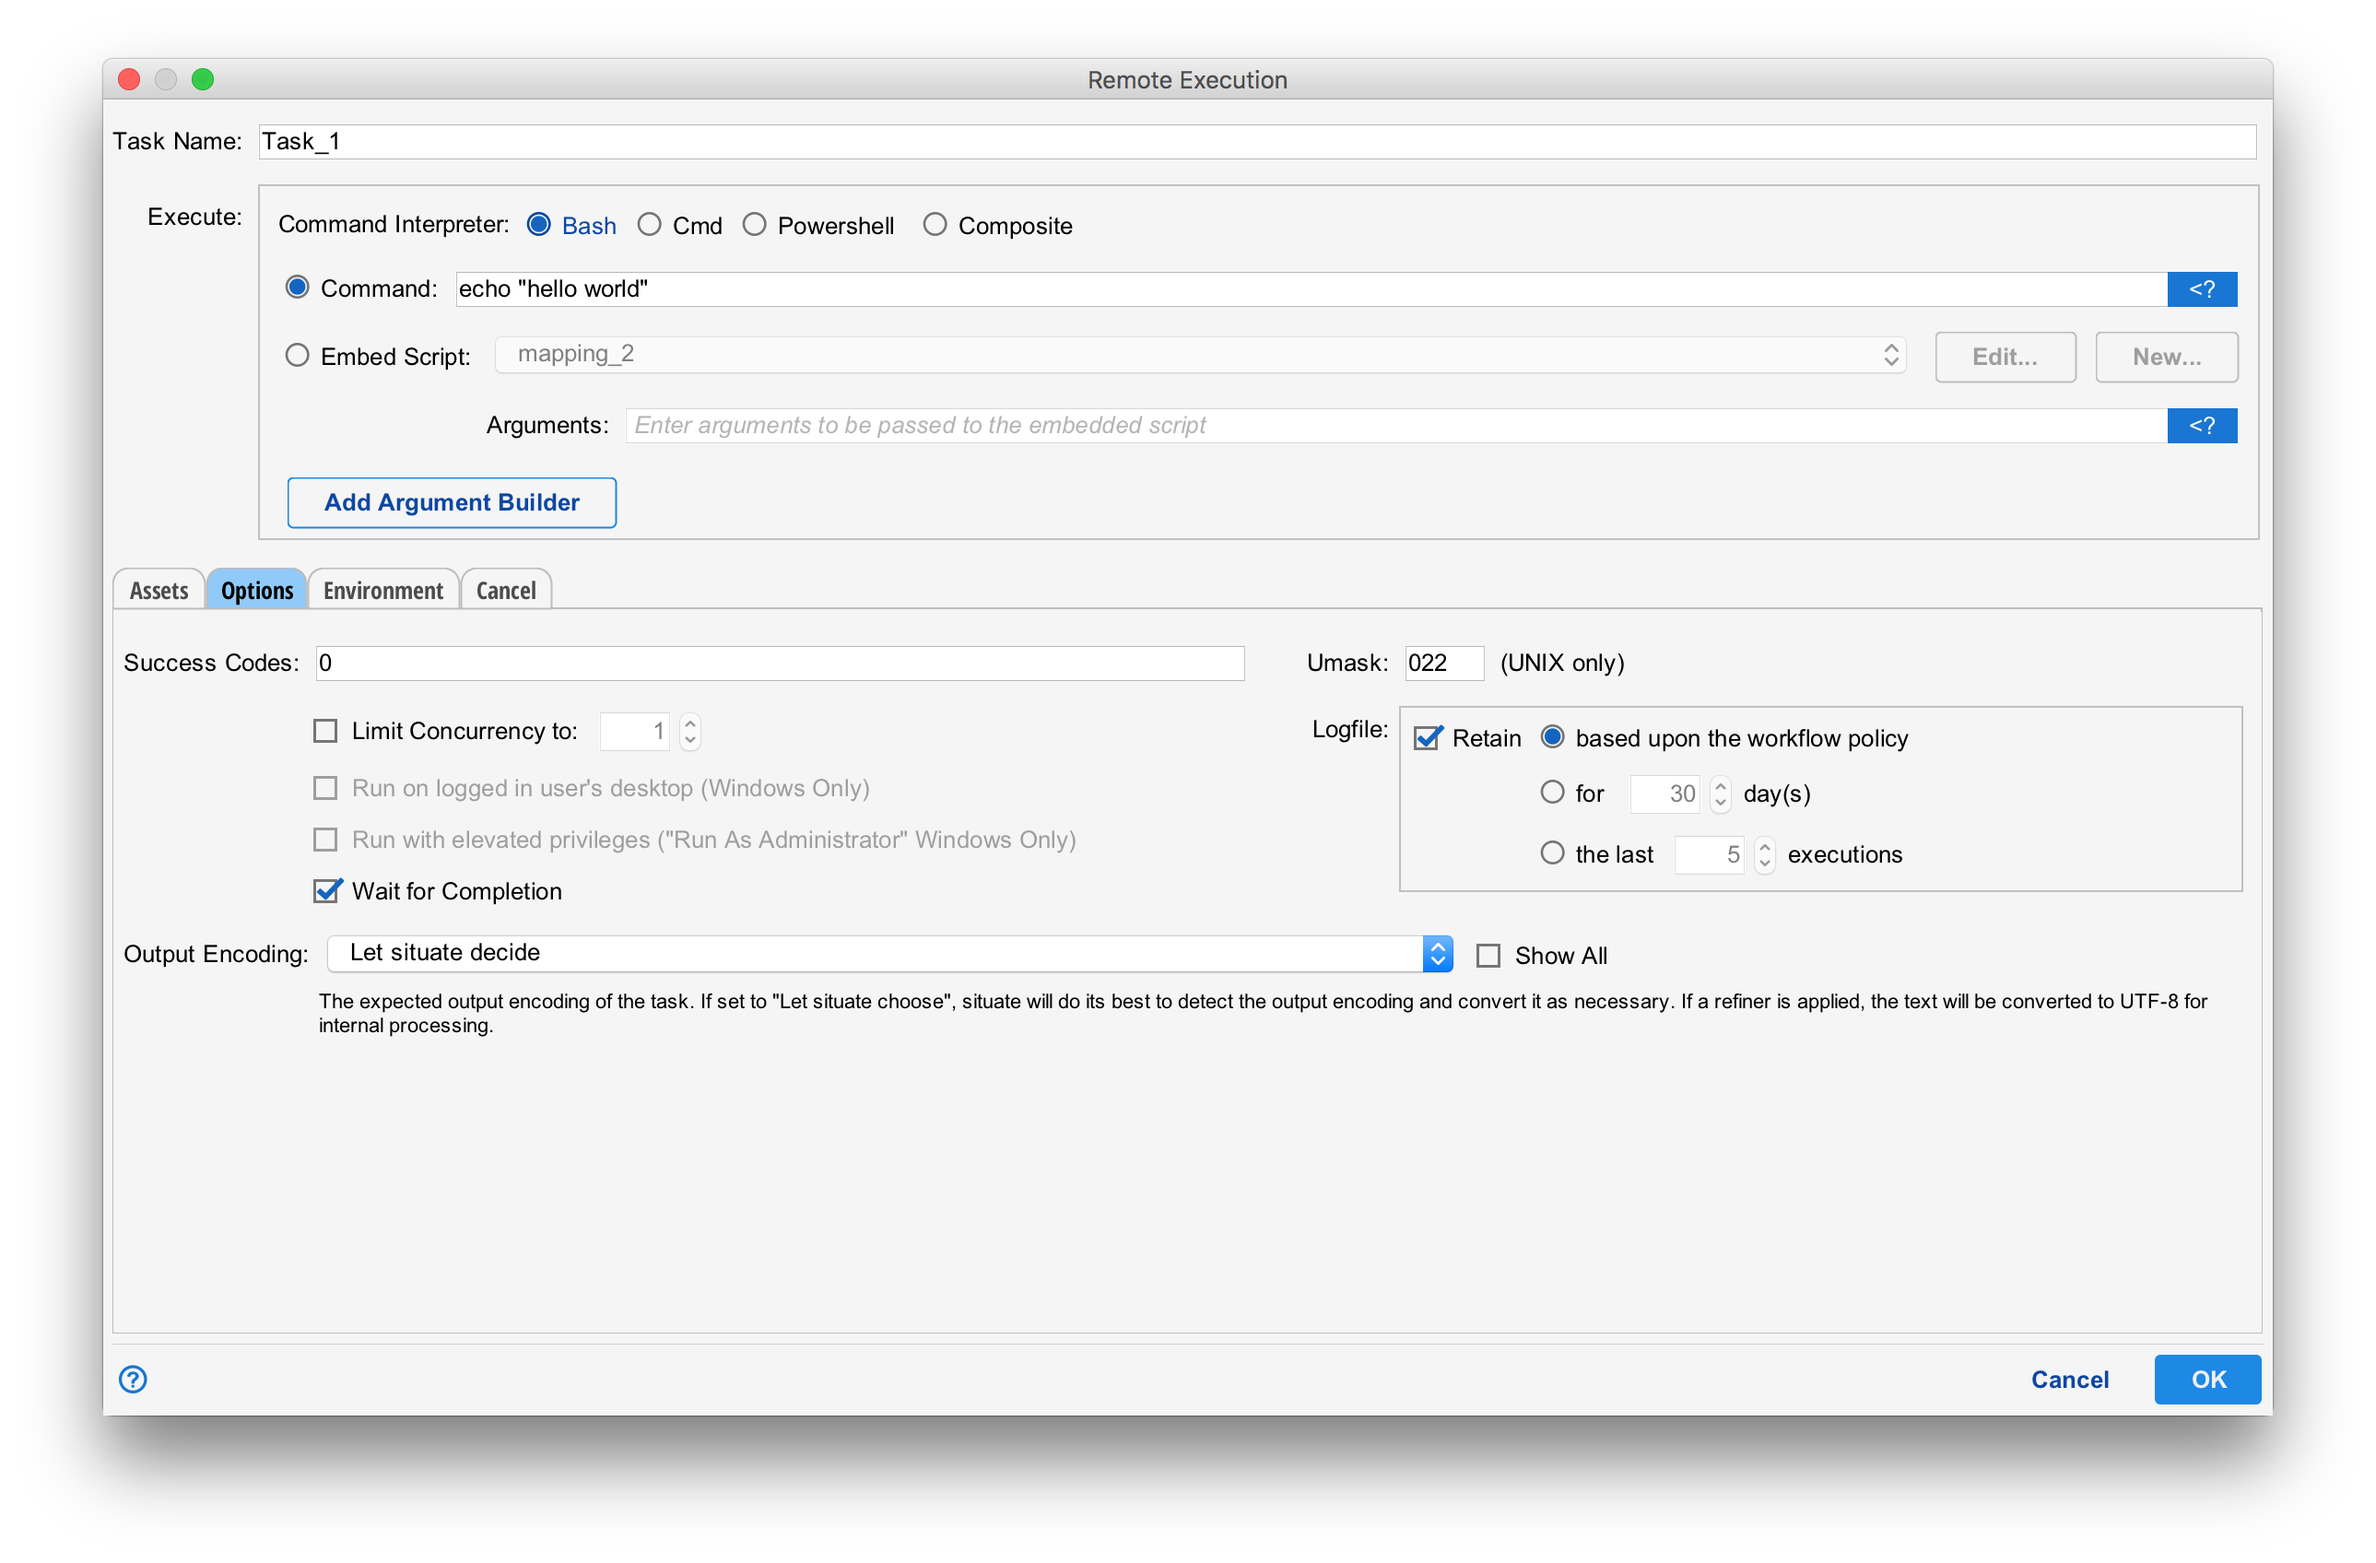Open the Assets tab
The width and height of the screenshot is (2376, 1563).
(x=159, y=589)
